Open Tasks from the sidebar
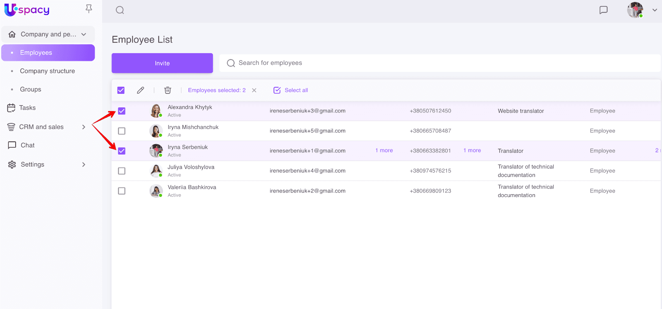Viewport: 662px width, 309px height. tap(27, 108)
